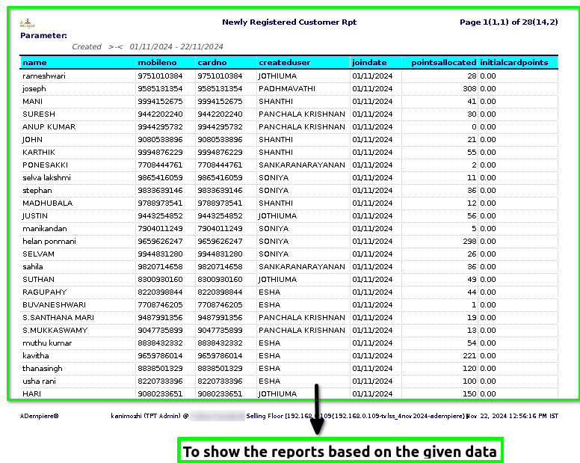
Task: Click the 'ANUP KUMAR' name cell
Action: [49, 127]
